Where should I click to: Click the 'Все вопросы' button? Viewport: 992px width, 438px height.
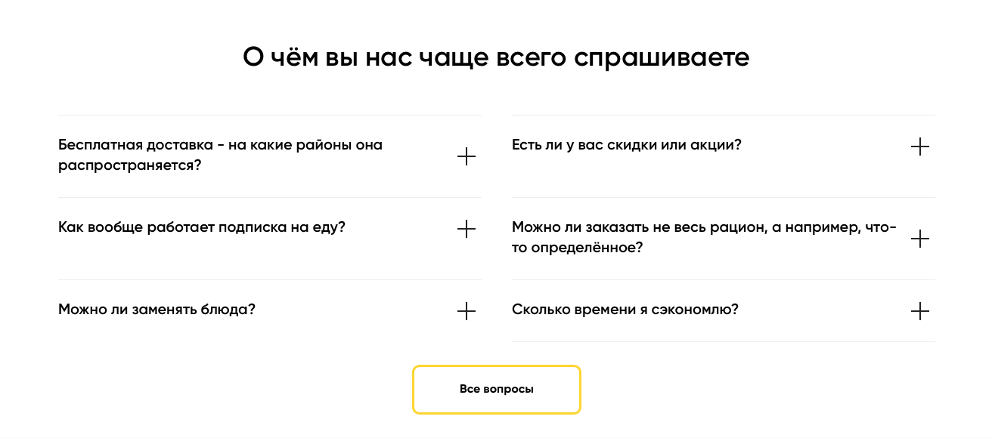pyautogui.click(x=496, y=390)
